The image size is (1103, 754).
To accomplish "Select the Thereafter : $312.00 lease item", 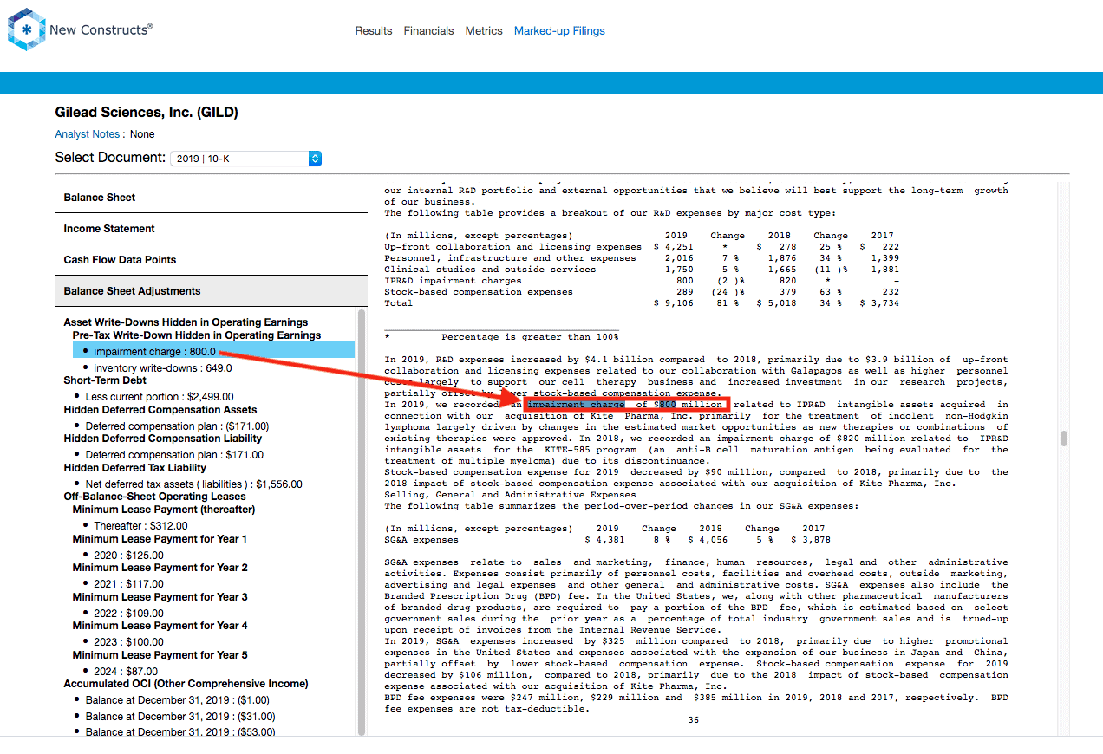I will click(x=140, y=526).
